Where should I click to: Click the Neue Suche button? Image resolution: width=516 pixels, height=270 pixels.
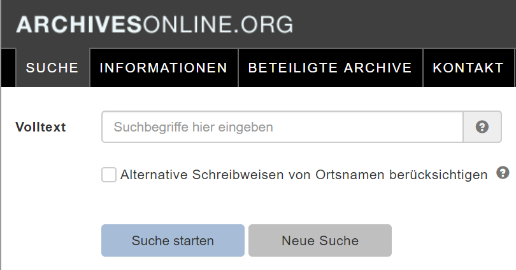[320, 241]
